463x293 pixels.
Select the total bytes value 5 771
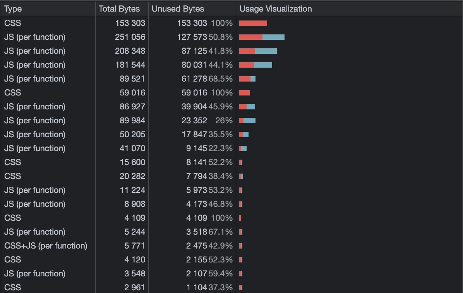coord(135,245)
